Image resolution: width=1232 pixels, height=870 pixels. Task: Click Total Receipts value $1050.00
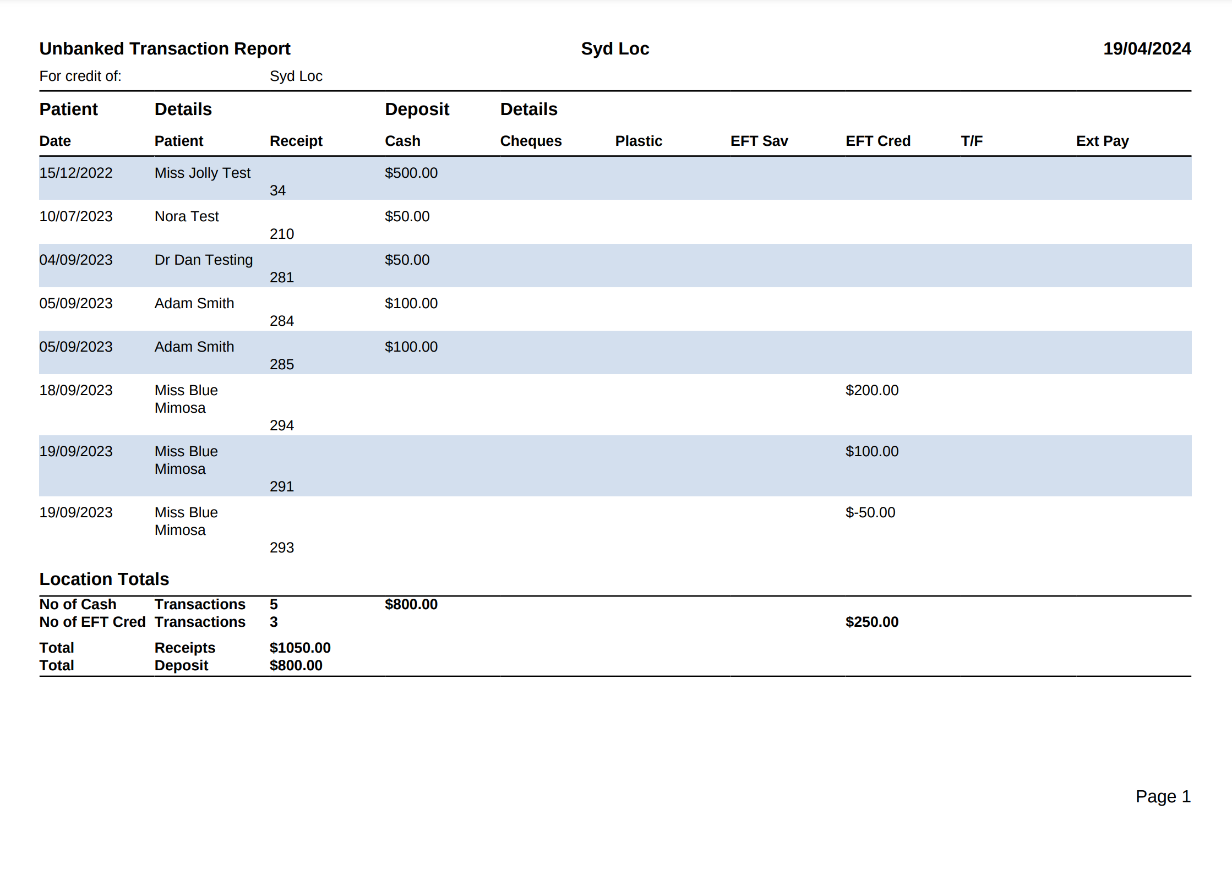point(299,648)
